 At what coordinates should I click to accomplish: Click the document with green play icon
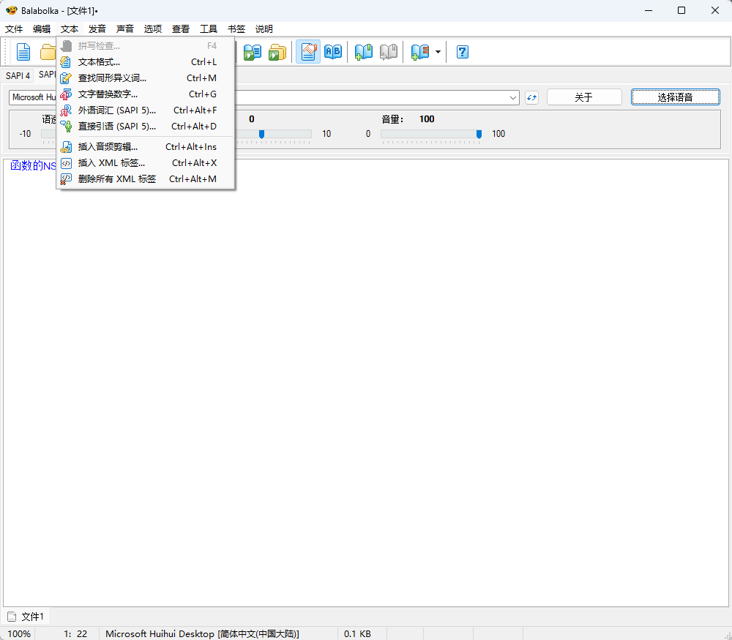(x=252, y=52)
